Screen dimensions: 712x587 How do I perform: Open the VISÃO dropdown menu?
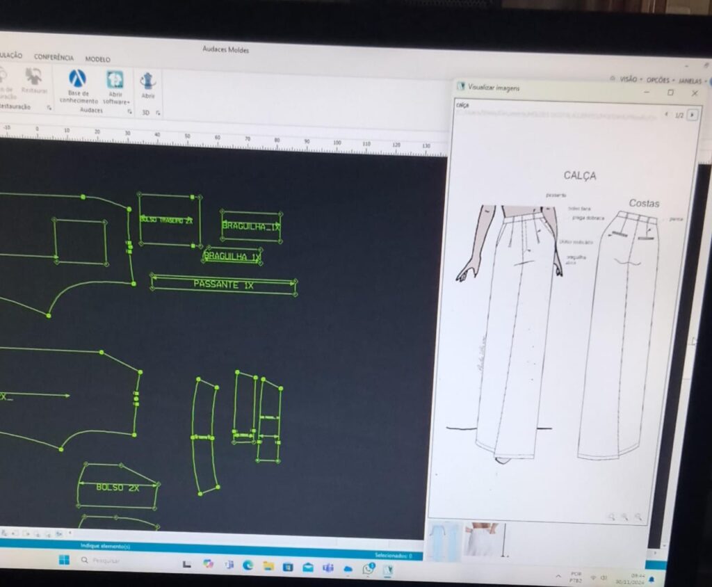click(627, 79)
